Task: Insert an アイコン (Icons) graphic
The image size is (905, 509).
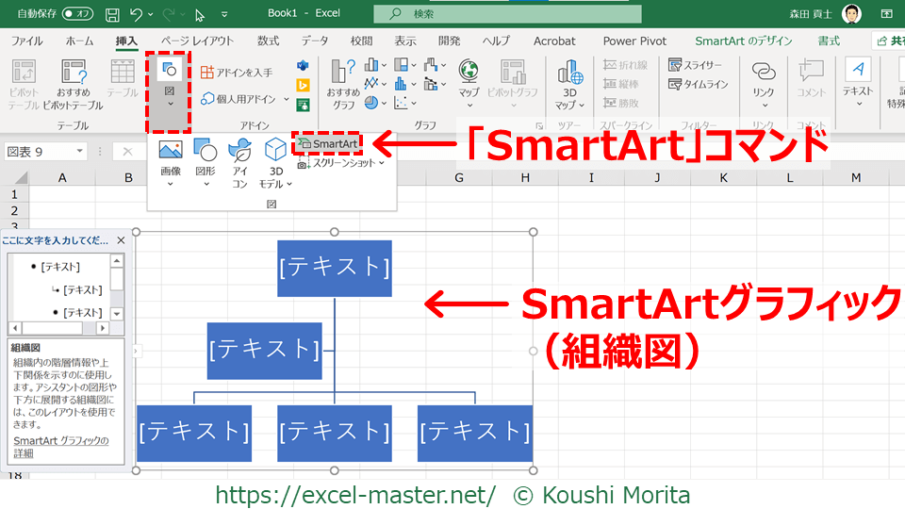Action: [240, 158]
